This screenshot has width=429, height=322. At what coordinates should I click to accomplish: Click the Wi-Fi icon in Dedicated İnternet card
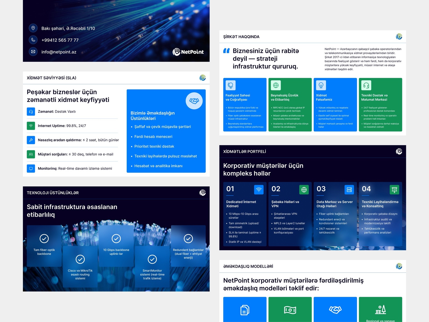click(259, 189)
